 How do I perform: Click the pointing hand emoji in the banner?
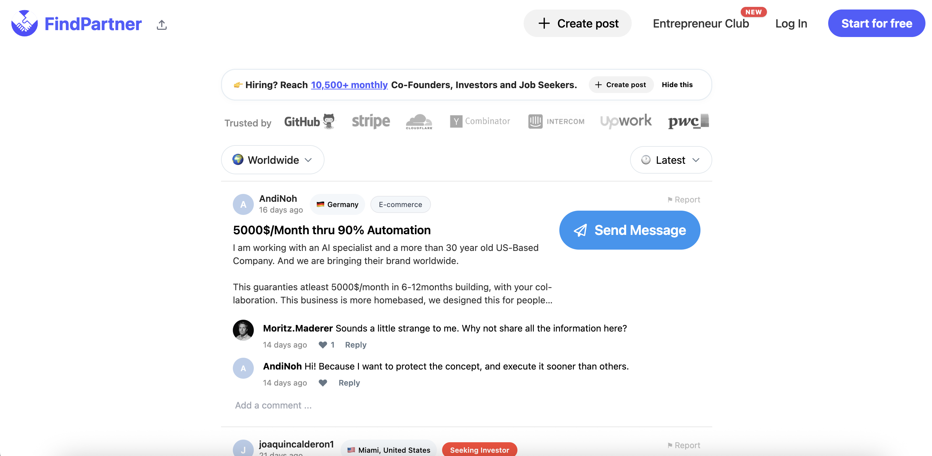point(238,85)
